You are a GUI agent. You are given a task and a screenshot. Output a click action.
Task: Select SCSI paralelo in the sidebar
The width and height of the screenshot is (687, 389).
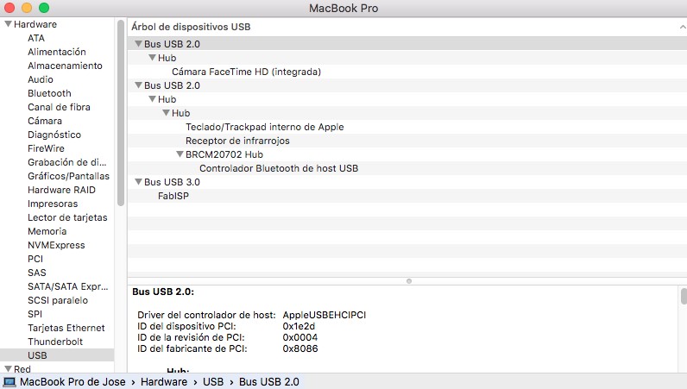click(58, 300)
